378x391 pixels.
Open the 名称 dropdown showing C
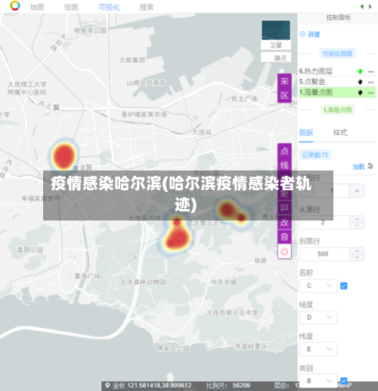point(318,286)
